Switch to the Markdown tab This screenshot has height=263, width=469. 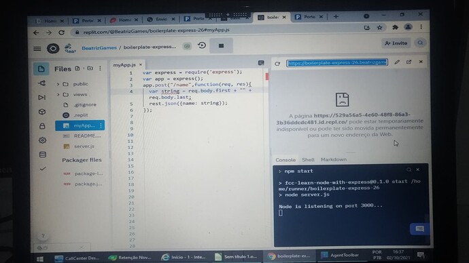[334, 159]
